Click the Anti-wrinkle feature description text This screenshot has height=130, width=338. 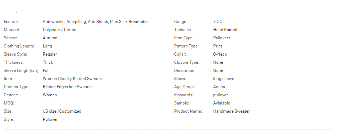[96, 22]
